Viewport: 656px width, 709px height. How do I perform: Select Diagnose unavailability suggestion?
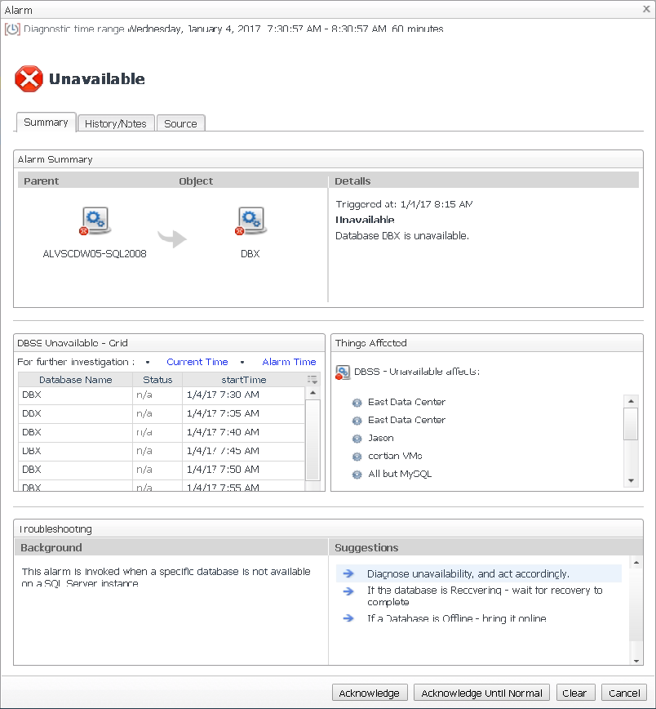point(468,573)
